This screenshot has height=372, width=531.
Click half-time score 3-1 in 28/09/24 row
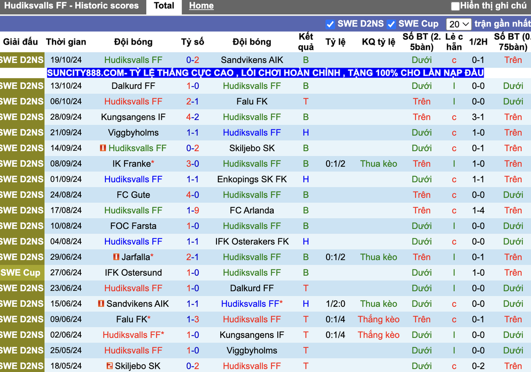[x=478, y=117]
